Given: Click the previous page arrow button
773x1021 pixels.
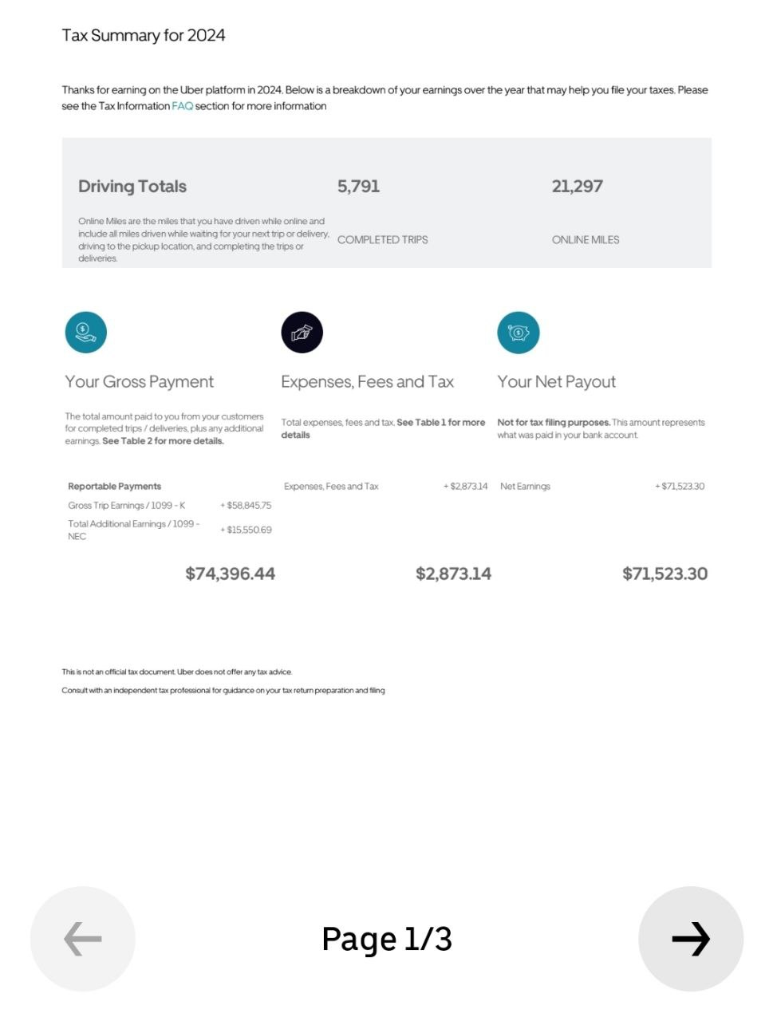Looking at the screenshot, I should click(x=83, y=939).
